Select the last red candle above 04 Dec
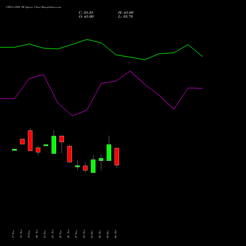 (117, 156)
